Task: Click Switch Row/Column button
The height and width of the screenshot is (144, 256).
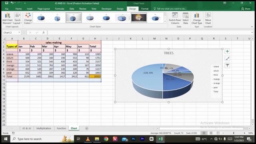Action: click(175, 18)
